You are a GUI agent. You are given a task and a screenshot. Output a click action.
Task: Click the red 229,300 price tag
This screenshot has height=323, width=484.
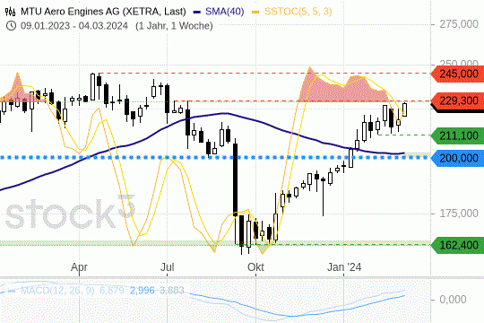(x=457, y=100)
